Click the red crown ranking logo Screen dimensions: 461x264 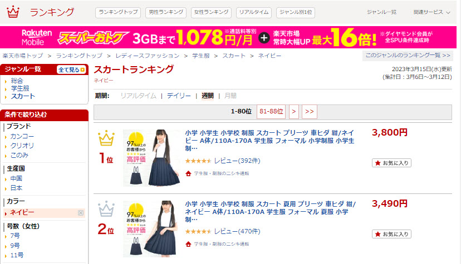pos(13,12)
